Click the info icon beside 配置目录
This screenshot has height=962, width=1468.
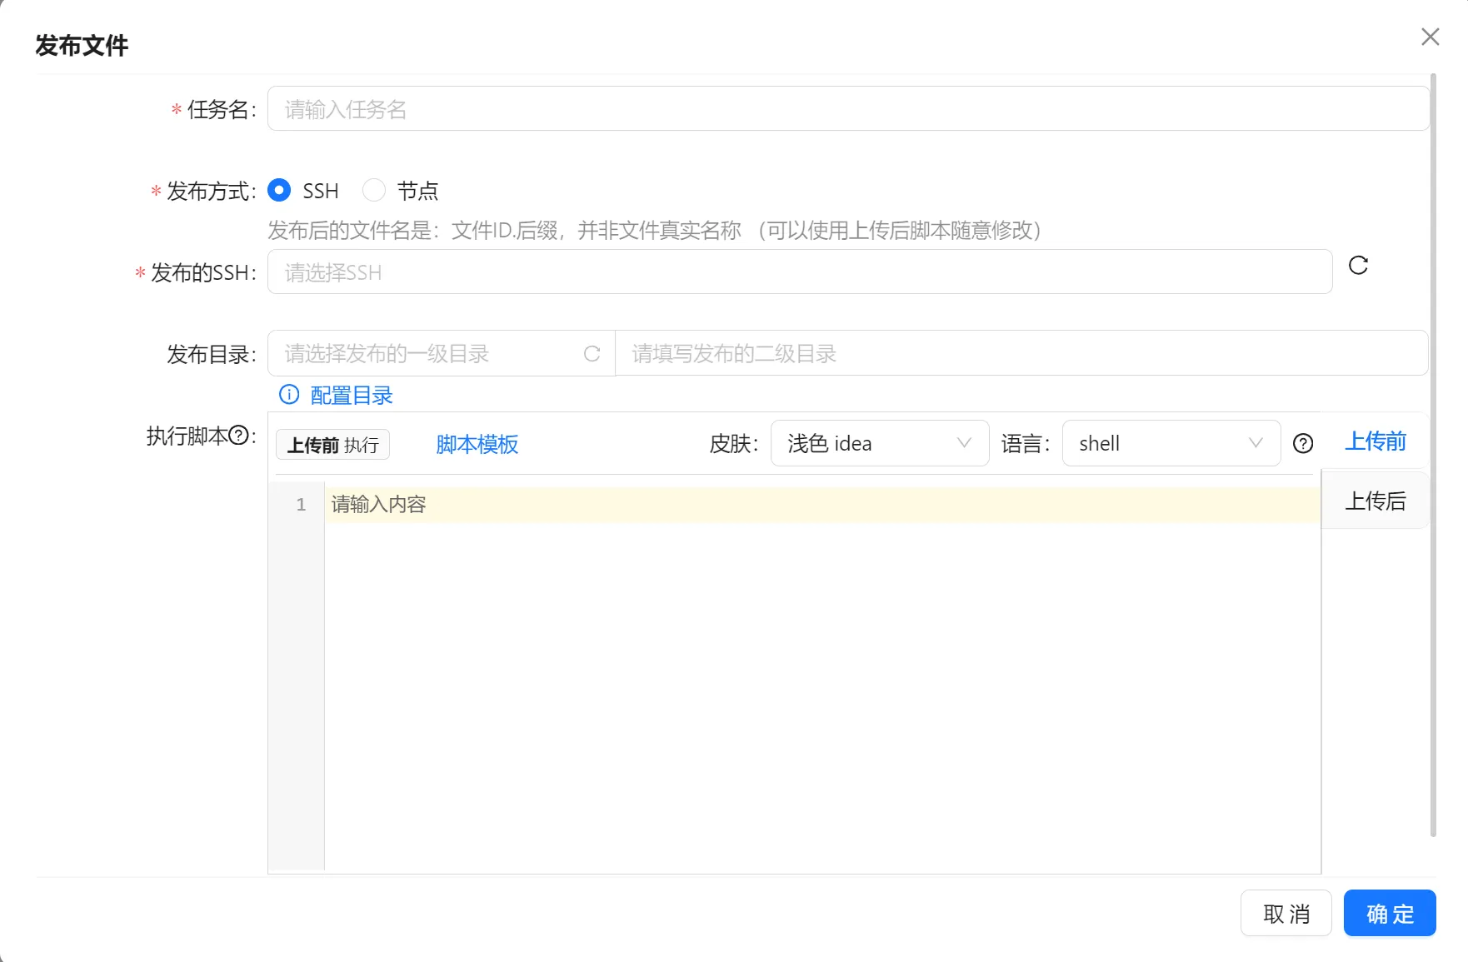point(289,395)
